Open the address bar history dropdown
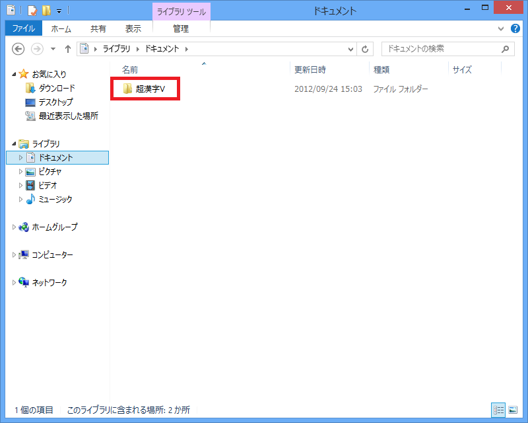Viewport: 528px width, 423px height. tap(351, 49)
